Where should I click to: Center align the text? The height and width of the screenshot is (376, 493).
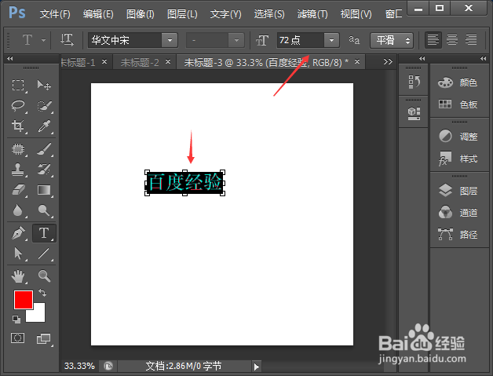[452, 40]
